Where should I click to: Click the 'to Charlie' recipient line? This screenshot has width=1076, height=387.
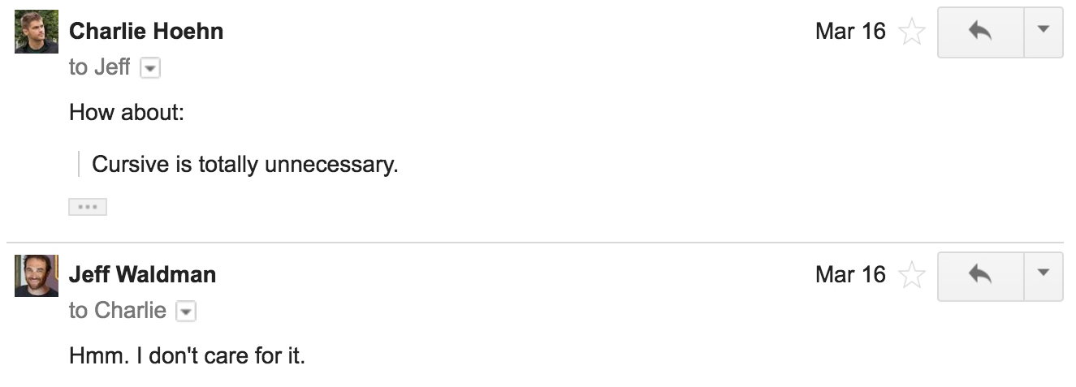(118, 311)
